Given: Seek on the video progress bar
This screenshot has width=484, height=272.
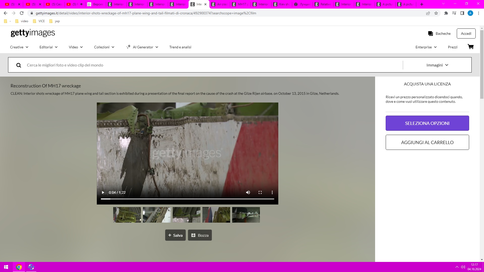Looking at the screenshot, I should point(188,199).
